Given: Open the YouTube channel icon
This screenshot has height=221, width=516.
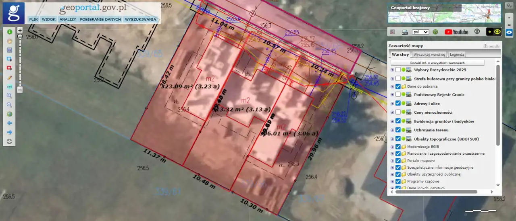Looking at the screenshot, I should [x=456, y=32].
